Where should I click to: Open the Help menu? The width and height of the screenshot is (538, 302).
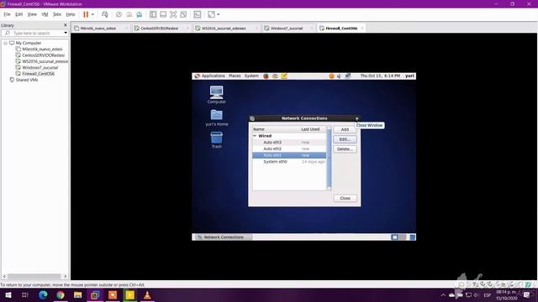click(x=71, y=14)
